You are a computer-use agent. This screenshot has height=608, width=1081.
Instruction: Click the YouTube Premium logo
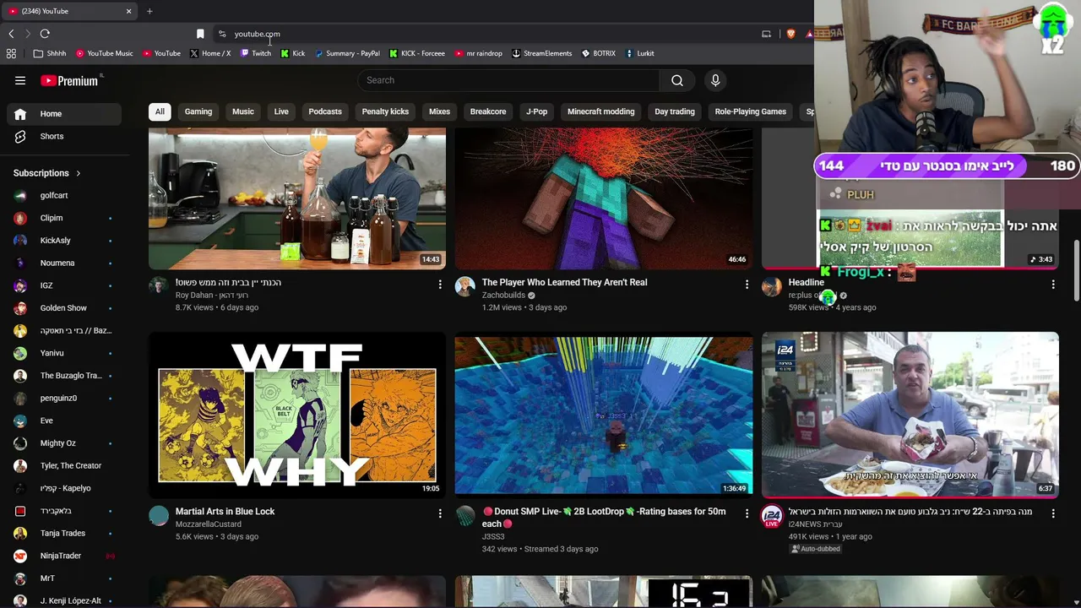coord(71,80)
